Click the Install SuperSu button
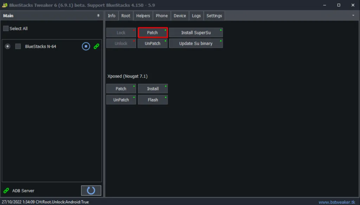Screen dimensions: 360x205 (x=196, y=33)
